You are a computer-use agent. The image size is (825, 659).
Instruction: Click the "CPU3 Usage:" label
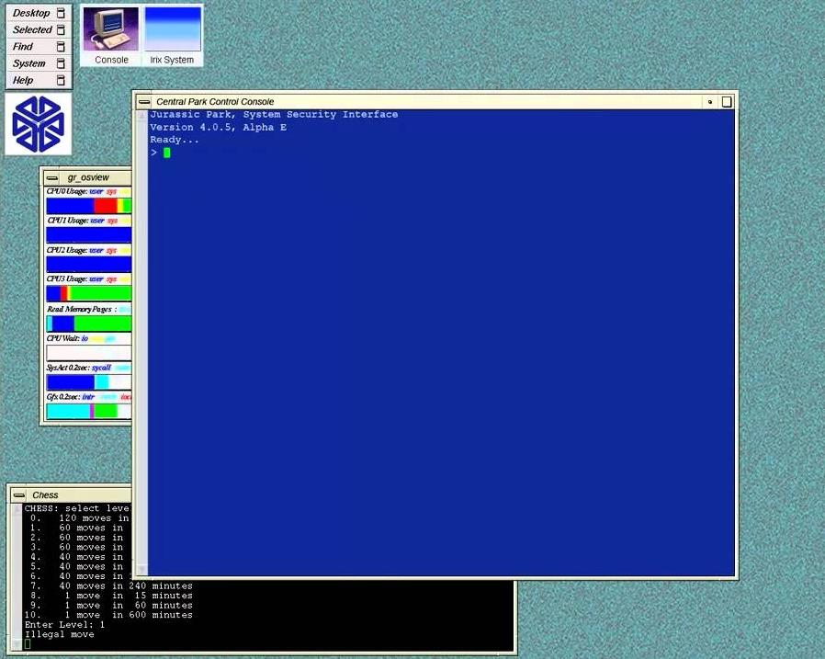(x=67, y=279)
